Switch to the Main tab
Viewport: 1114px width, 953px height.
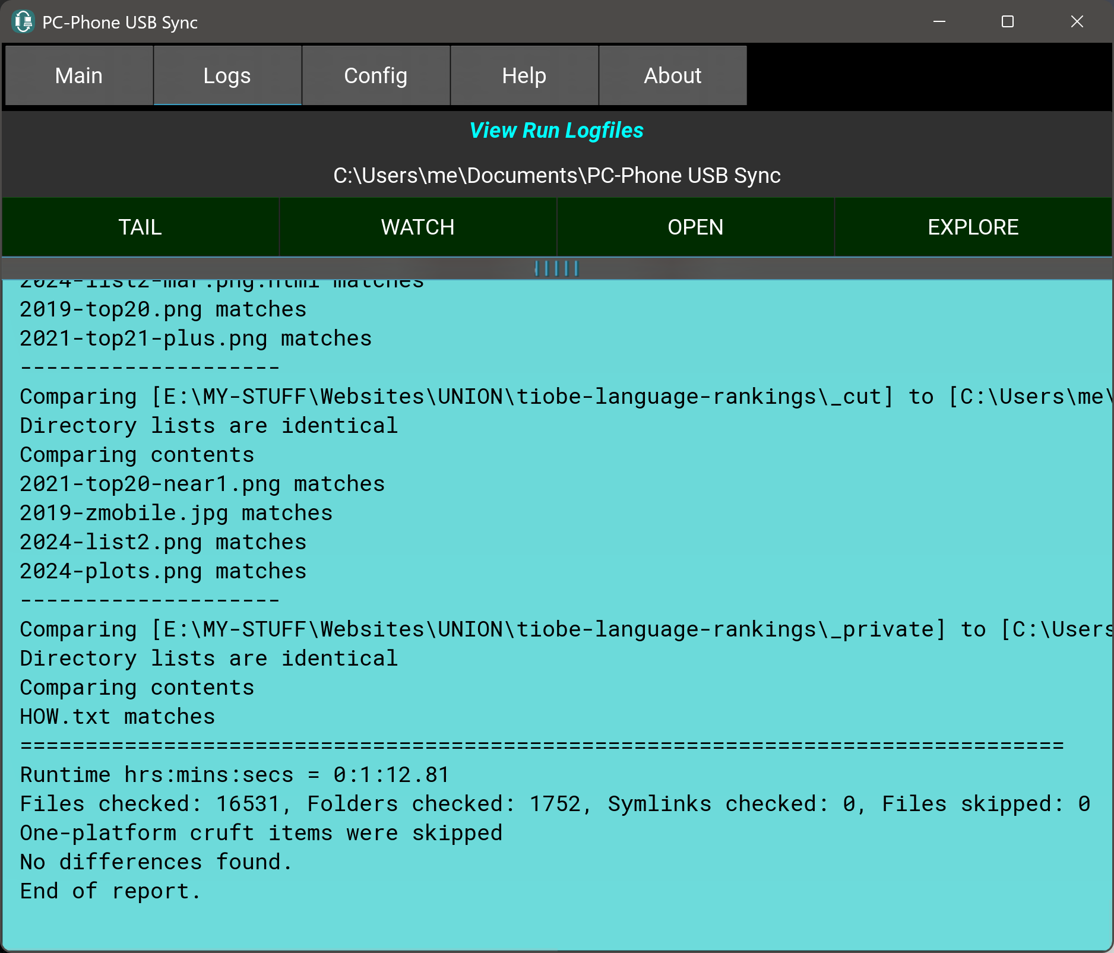(79, 76)
